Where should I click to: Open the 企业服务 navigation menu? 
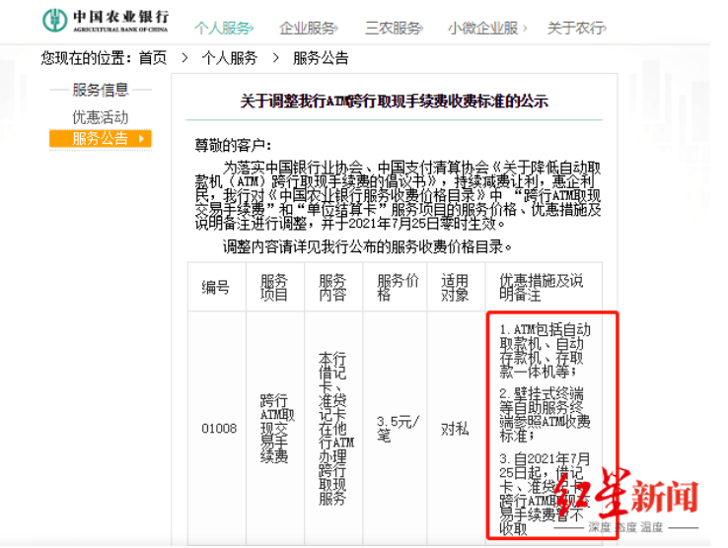[309, 29]
